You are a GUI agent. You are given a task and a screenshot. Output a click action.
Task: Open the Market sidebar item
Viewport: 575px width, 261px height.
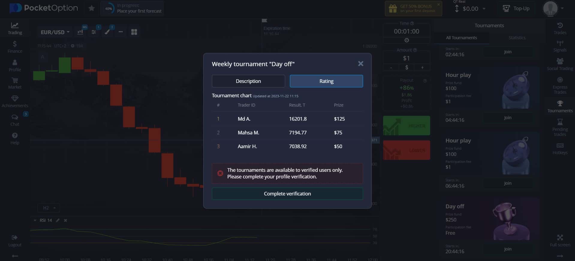[15, 83]
